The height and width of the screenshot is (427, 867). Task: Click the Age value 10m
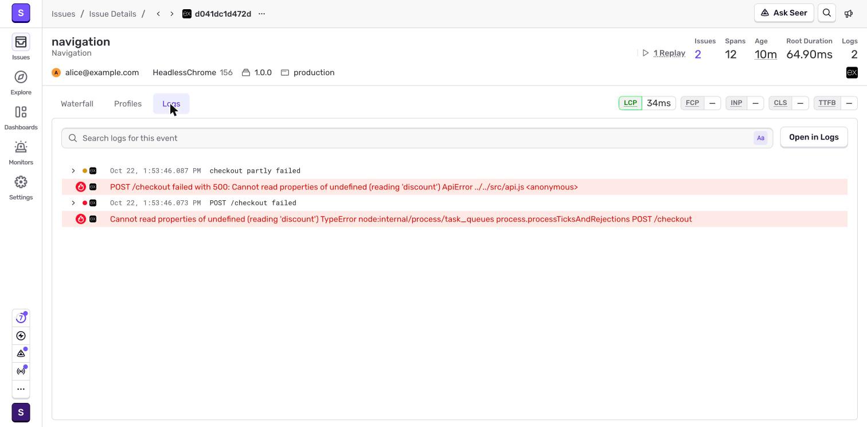coord(766,55)
